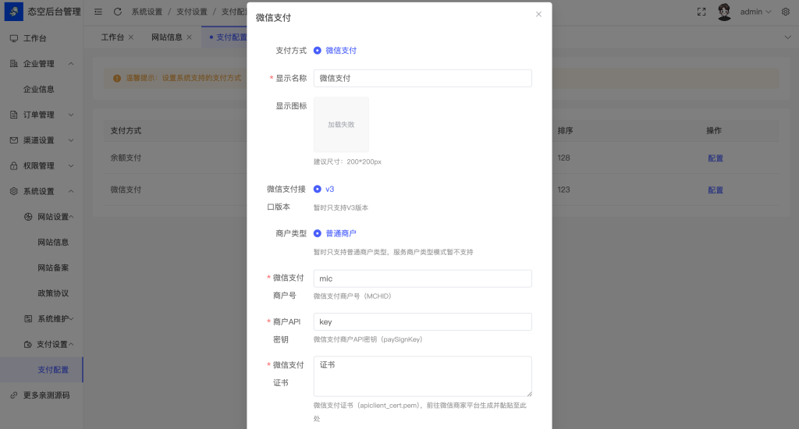Image resolution: width=799 pixels, height=429 pixels.
Task: Open the settings gear icon at top right
Action: [786, 12]
